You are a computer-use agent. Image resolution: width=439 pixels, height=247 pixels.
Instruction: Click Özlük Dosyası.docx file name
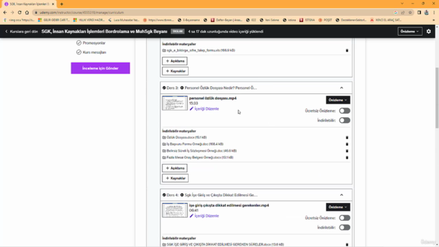pos(187,137)
